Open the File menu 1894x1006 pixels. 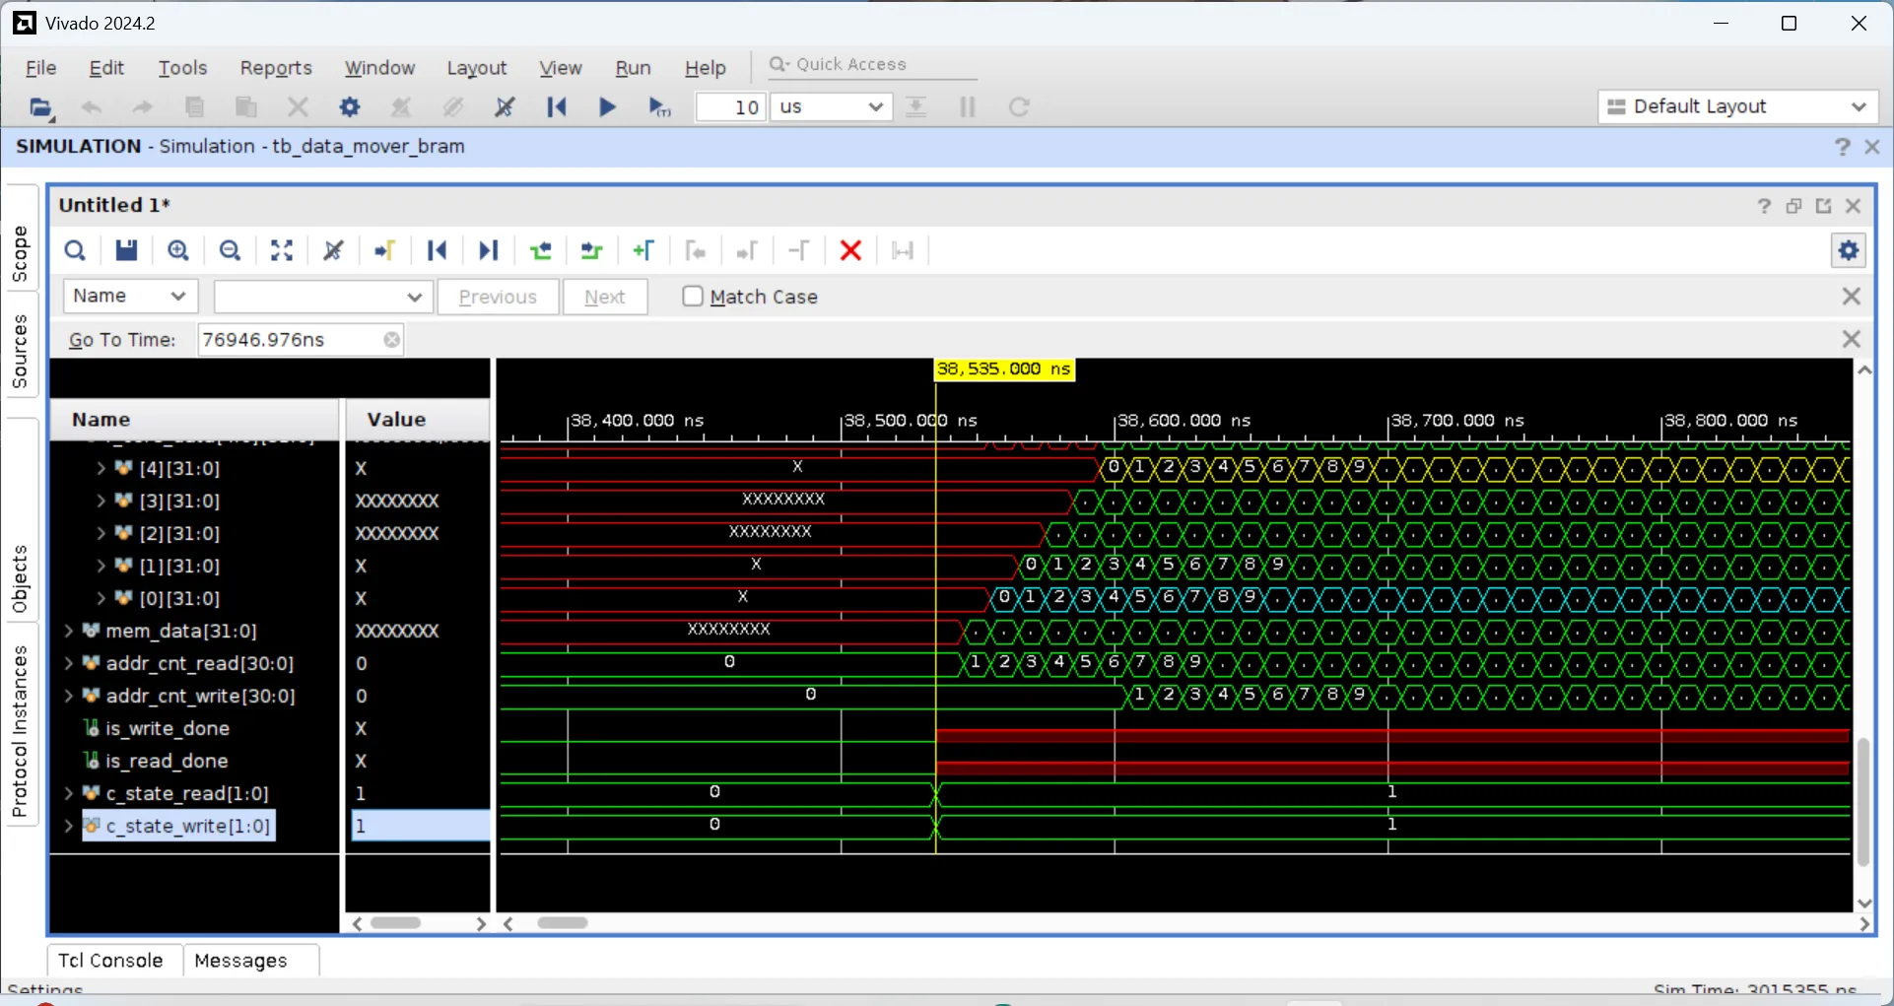[40, 68]
